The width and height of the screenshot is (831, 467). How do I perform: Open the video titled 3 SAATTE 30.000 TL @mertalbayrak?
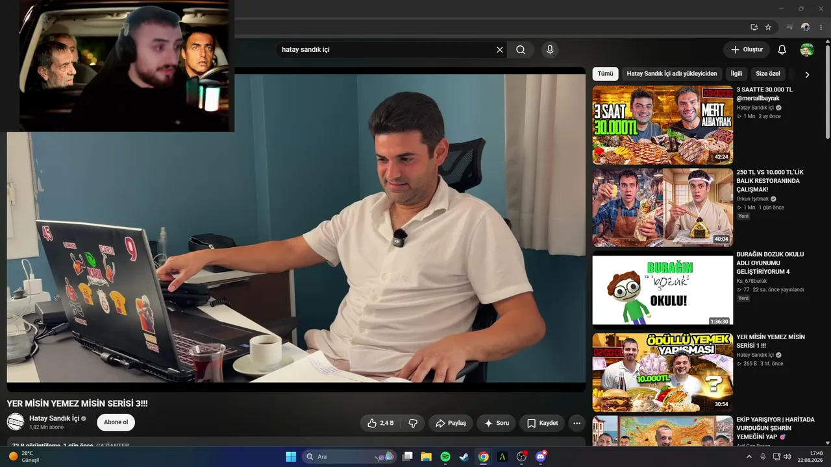click(765, 94)
